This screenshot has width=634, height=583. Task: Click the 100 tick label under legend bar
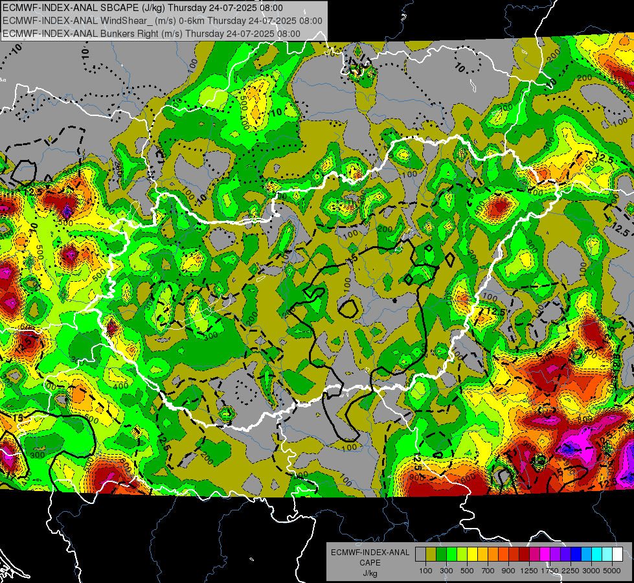(x=425, y=571)
